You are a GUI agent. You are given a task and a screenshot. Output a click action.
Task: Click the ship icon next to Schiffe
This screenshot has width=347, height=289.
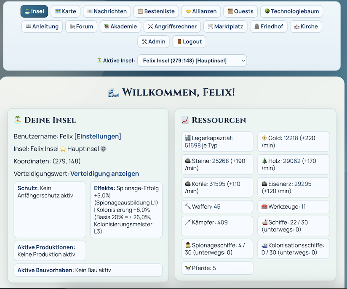click(x=264, y=223)
